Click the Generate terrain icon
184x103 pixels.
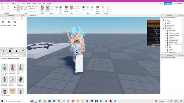click(x=3, y=22)
